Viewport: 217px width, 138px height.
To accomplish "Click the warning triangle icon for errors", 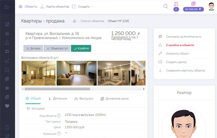I will tap(160, 45).
